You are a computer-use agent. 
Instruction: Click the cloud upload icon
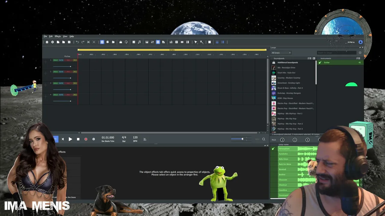(x=126, y=42)
